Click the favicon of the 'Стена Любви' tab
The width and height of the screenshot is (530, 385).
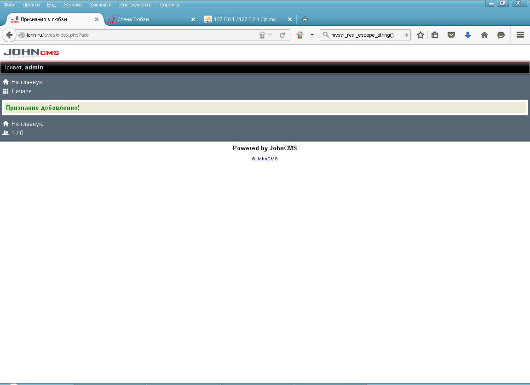[x=111, y=20]
